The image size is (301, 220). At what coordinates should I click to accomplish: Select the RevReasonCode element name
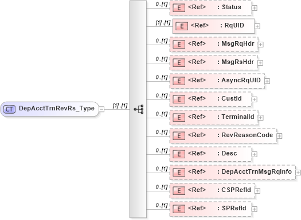click(247, 135)
